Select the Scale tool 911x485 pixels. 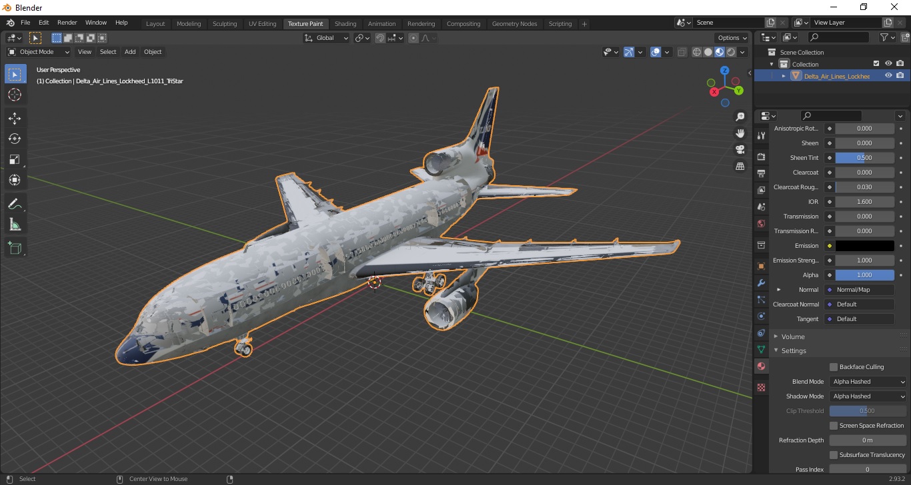15,159
